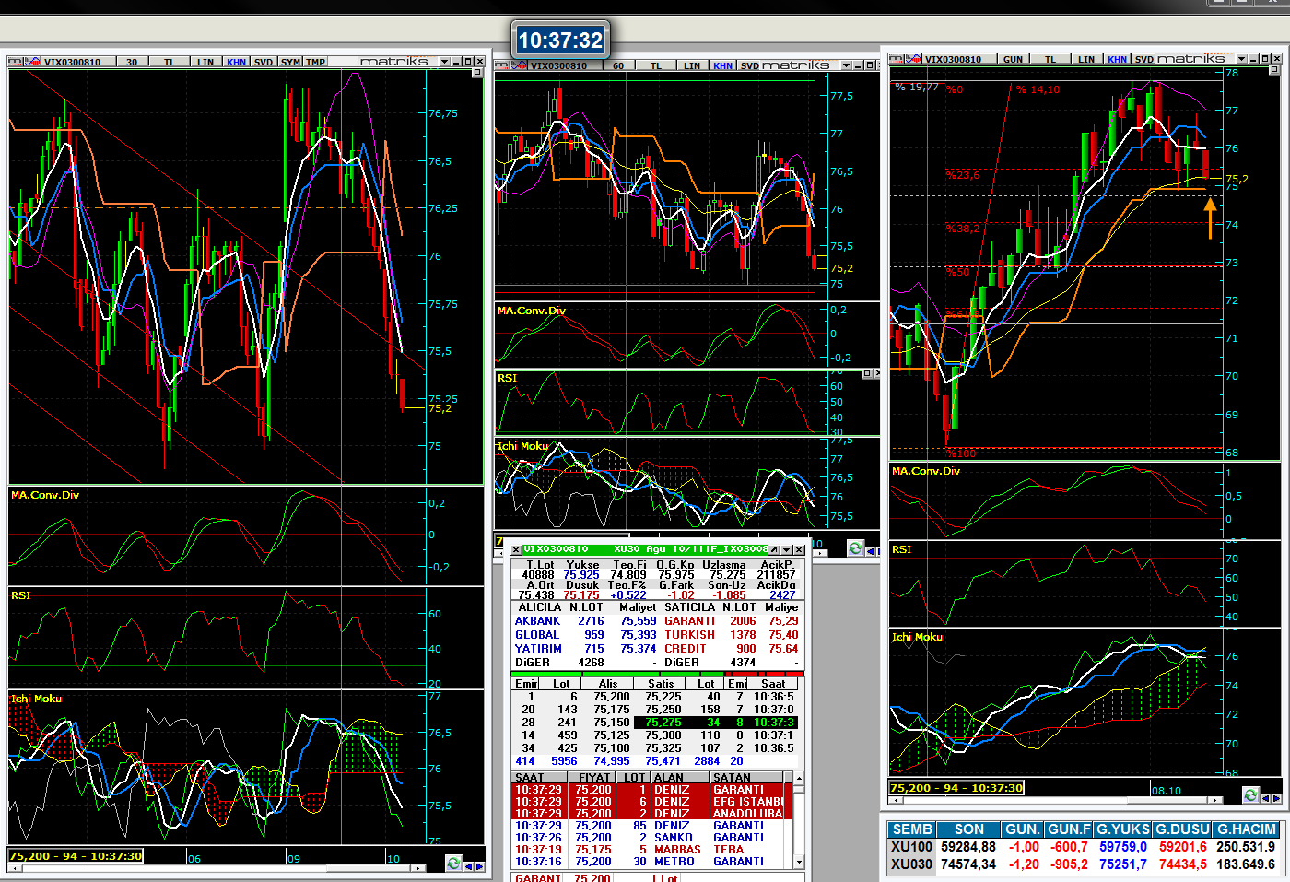Select TMP in the left chart toolbar

[315, 62]
